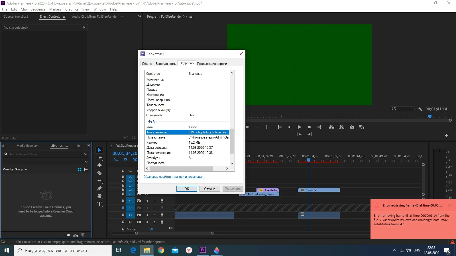Pick the Ripple Edit tool

tap(99, 165)
